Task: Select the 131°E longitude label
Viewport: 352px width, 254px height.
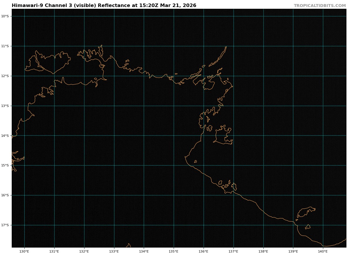Action: 54,251
